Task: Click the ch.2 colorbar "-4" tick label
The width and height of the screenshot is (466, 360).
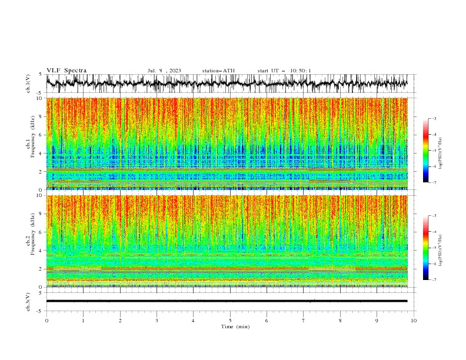Action: (434, 232)
